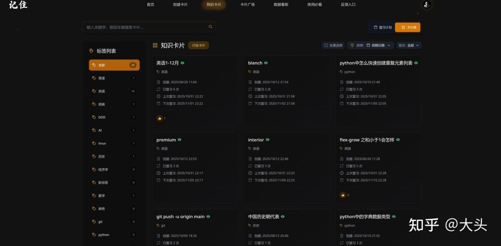Click the like icon on flex-grow card
Screen dimensions: 501x246
coord(343,195)
